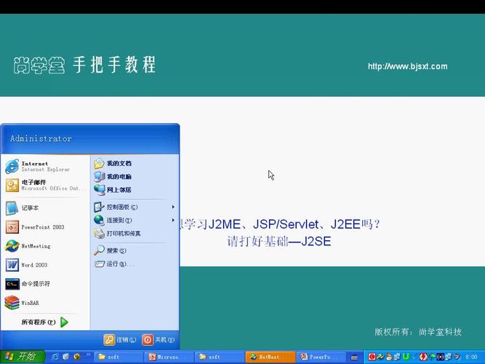Image resolution: width=485 pixels, height=364 pixels.
Task: Open the 运行 Run dialog
Action: tap(135, 264)
